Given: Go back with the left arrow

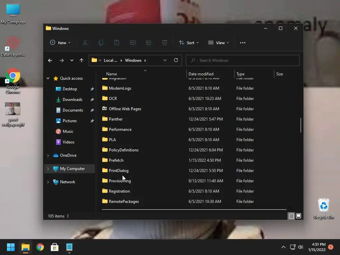Looking at the screenshot, I should tap(50, 60).
